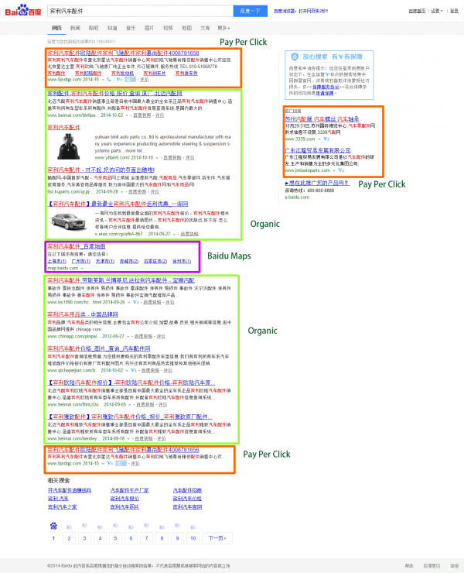Open the black auto part thumbnail image
Image resolution: width=464 pixels, height=573 pixels.
[x=68, y=146]
